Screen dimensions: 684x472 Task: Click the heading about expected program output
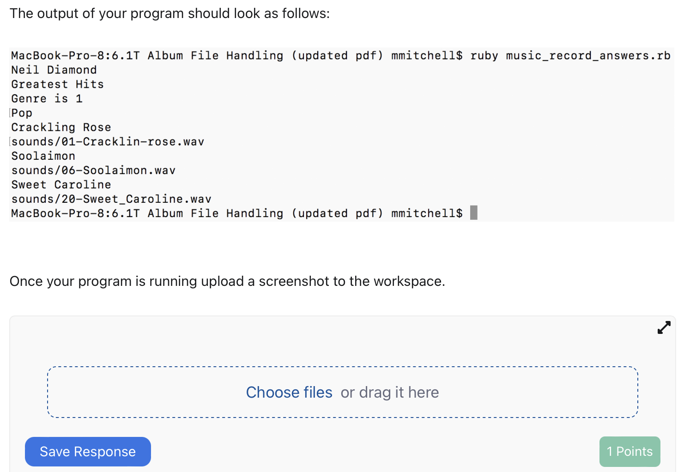[169, 13]
